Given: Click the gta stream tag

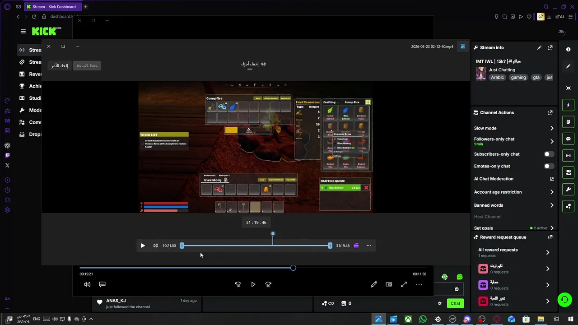Looking at the screenshot, I should [536, 77].
